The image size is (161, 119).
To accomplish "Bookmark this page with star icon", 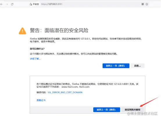I will point(147,4).
